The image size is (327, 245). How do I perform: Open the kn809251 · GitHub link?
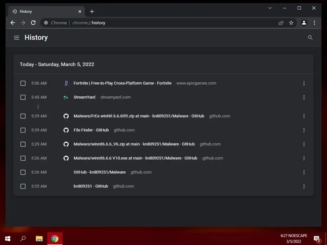click(91, 186)
